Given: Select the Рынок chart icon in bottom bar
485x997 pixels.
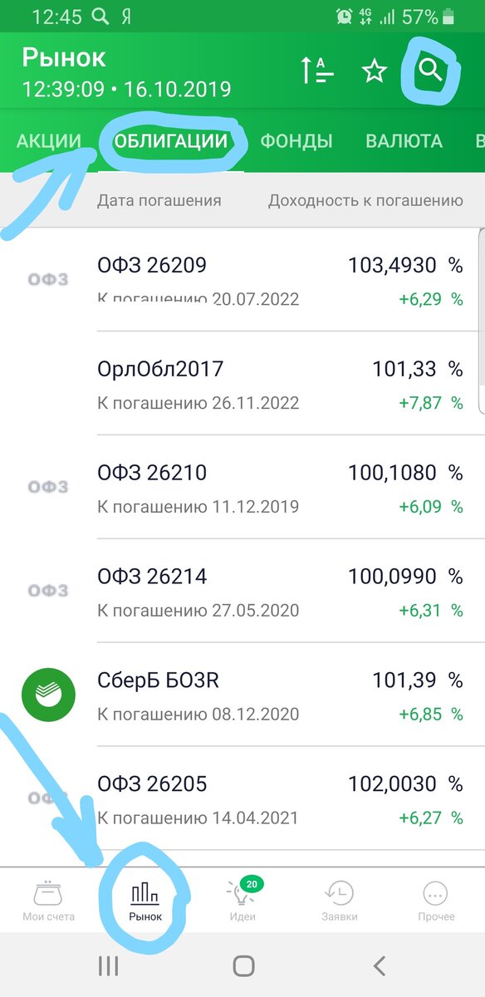Looking at the screenshot, I should [145, 893].
